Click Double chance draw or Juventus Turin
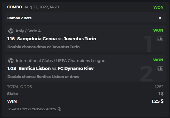 tap(44, 47)
